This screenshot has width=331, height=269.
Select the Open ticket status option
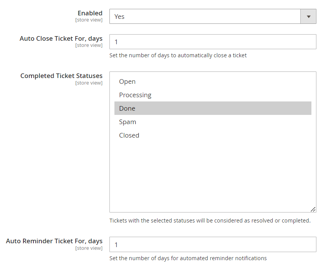click(x=127, y=81)
